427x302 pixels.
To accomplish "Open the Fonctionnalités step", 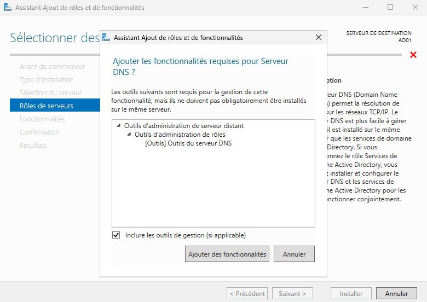I will click(x=43, y=119).
